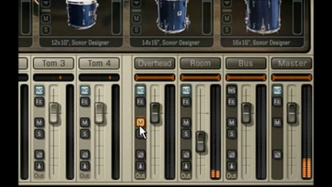
Task: Mute the Master mixer channel
Action: (278, 123)
